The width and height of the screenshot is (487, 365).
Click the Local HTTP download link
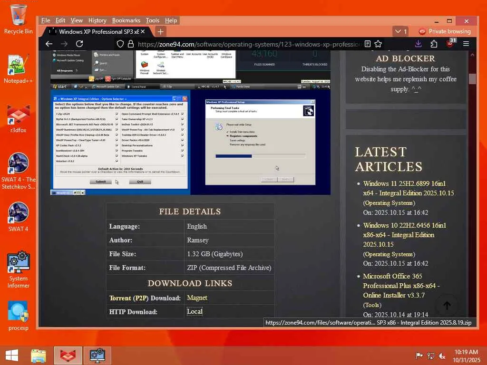pos(195,311)
